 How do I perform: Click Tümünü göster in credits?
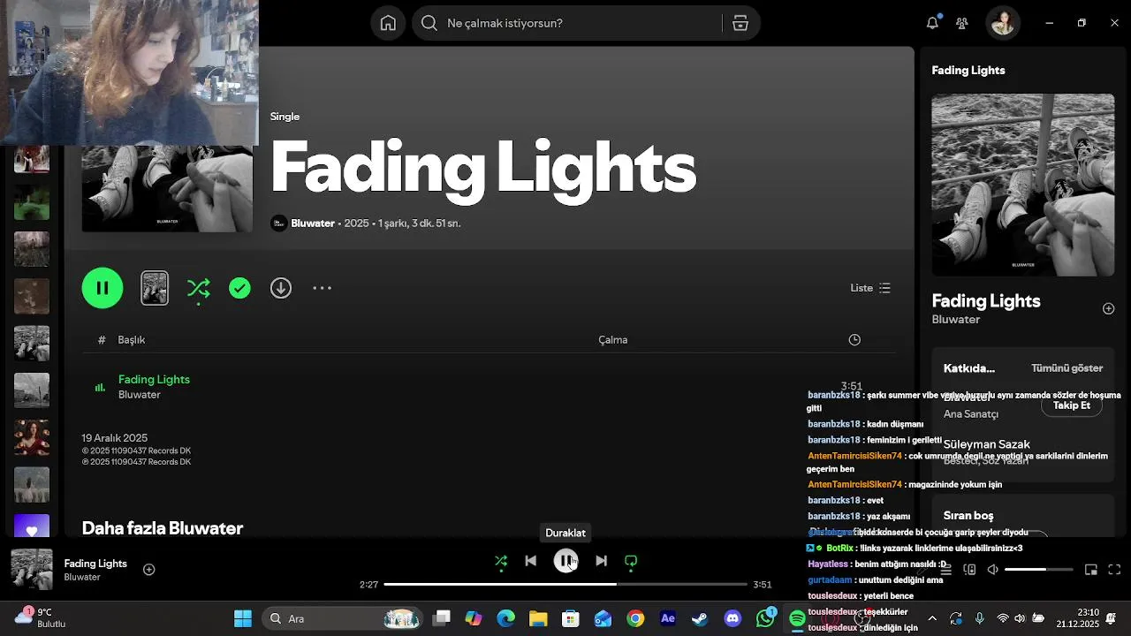click(x=1067, y=368)
